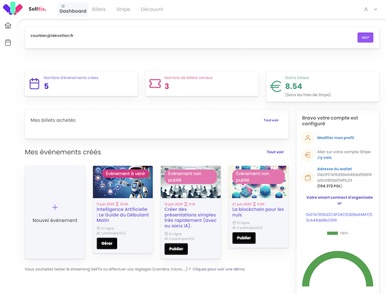The height and width of the screenshot is (294, 386).
Task: Go to the Découvrir tab
Action: 152,10
